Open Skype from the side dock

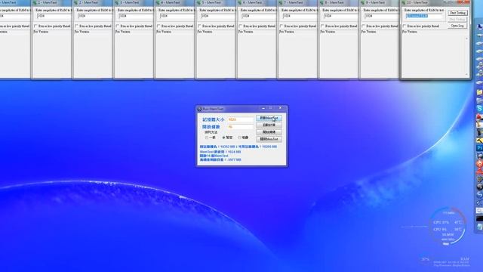[x=479, y=109]
